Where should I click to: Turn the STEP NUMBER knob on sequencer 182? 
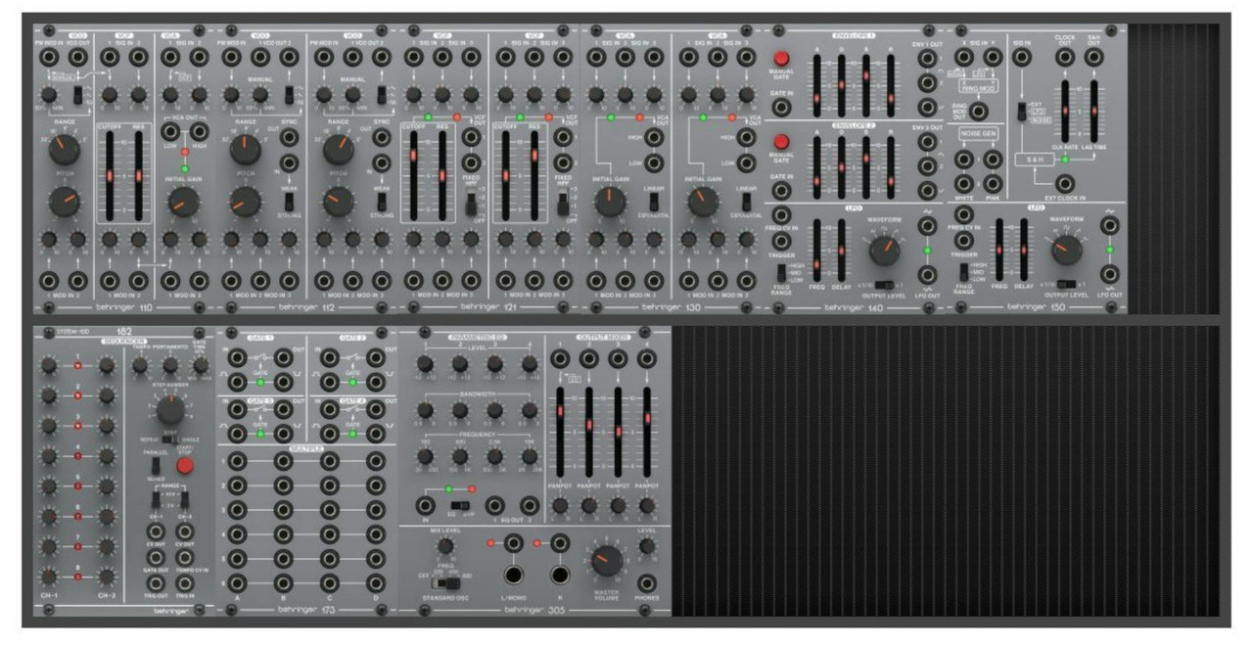[170, 410]
